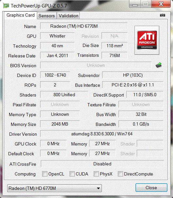
Task: Enable the OpenCL checkbox
Action: (x=45, y=174)
